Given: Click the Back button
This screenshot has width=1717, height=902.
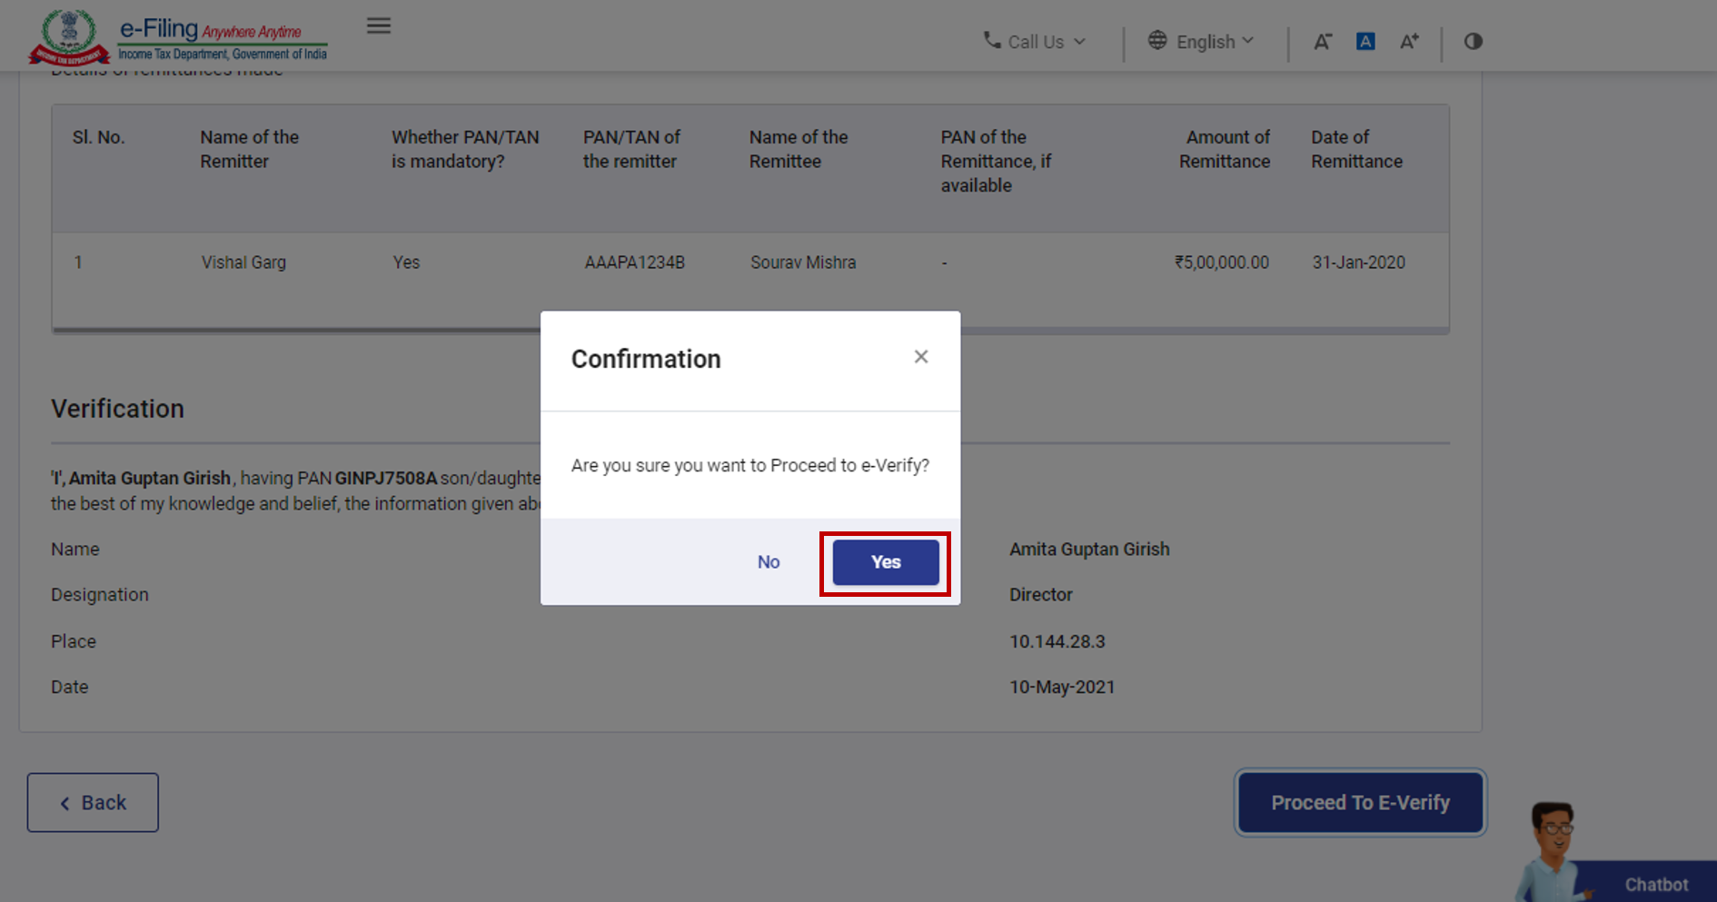Looking at the screenshot, I should tap(92, 801).
